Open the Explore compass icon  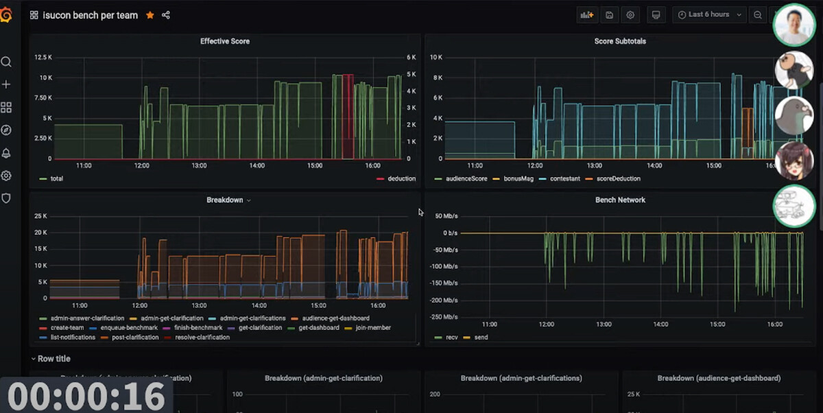pyautogui.click(x=6, y=130)
